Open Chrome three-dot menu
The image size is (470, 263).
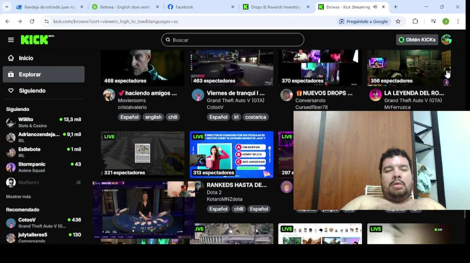[458, 22]
